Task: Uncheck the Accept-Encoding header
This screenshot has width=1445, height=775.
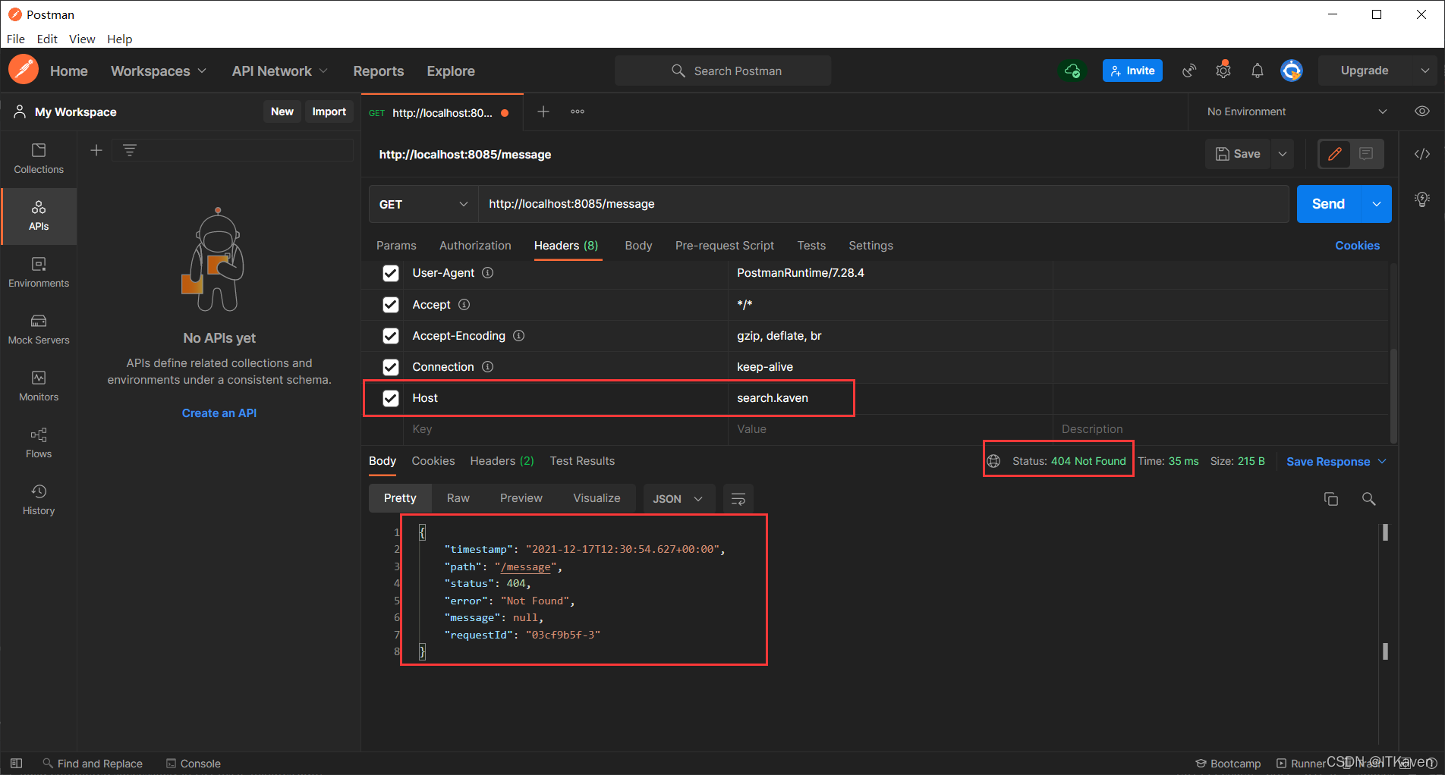Action: [391, 336]
